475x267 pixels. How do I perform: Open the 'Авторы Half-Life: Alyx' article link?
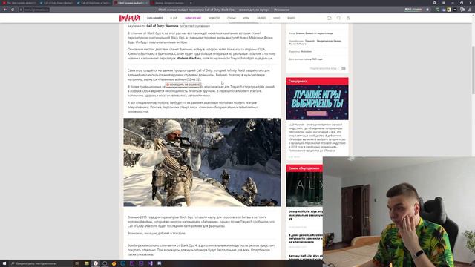[306, 257]
